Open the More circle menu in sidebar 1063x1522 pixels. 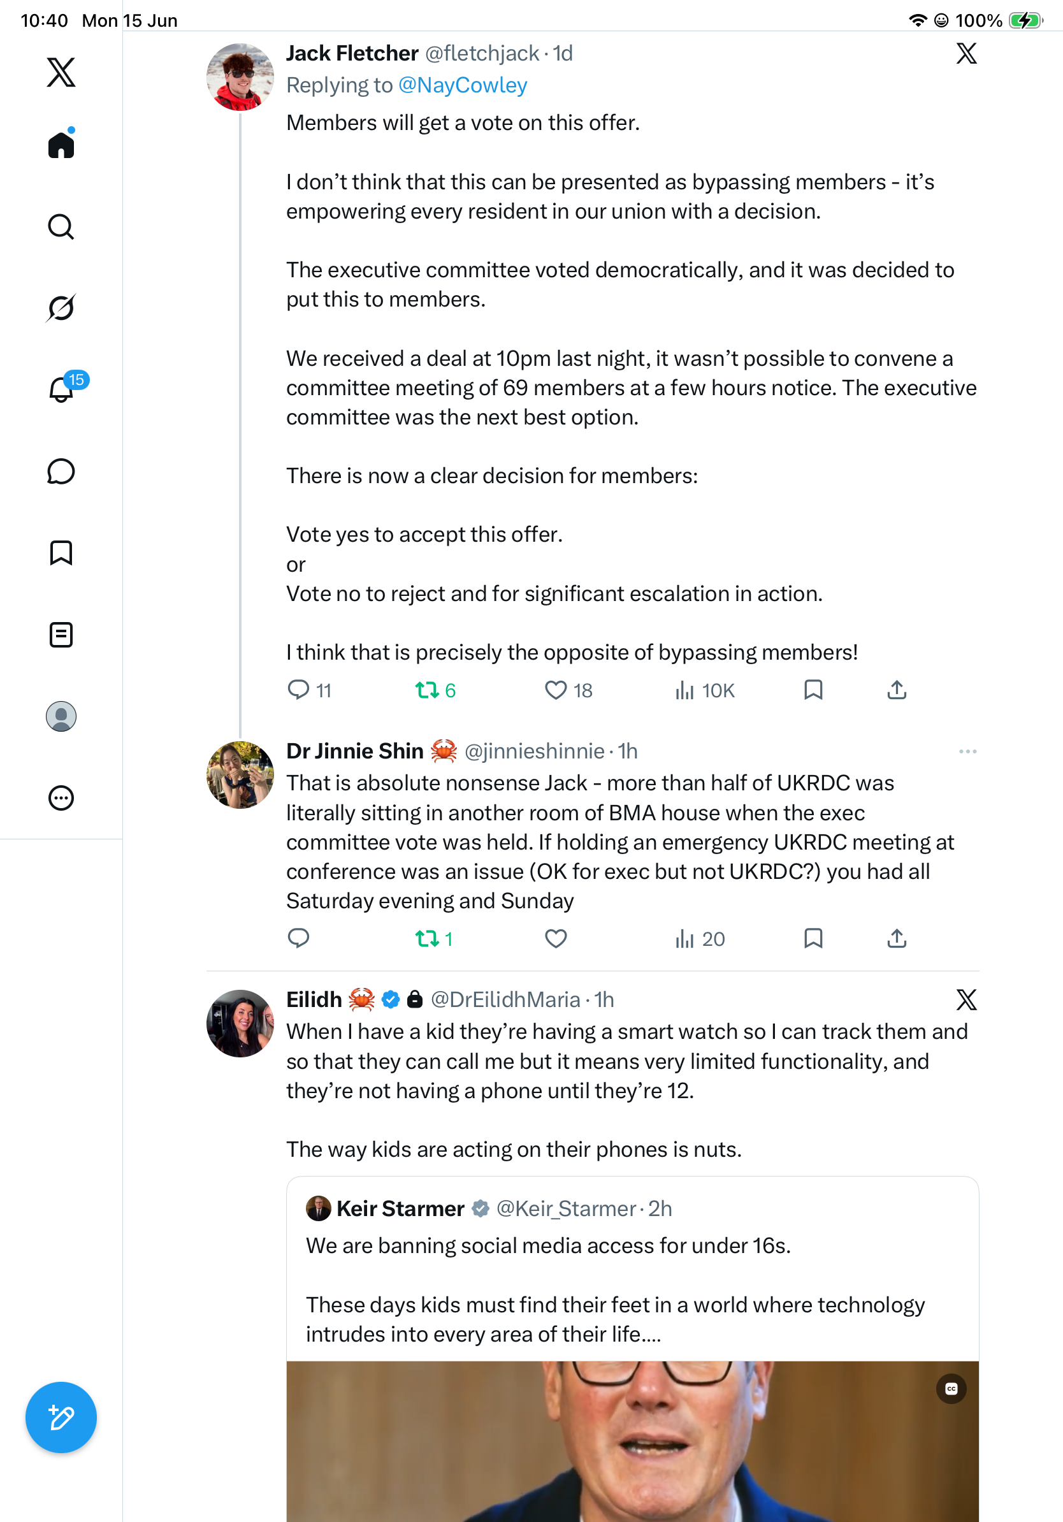tap(61, 798)
